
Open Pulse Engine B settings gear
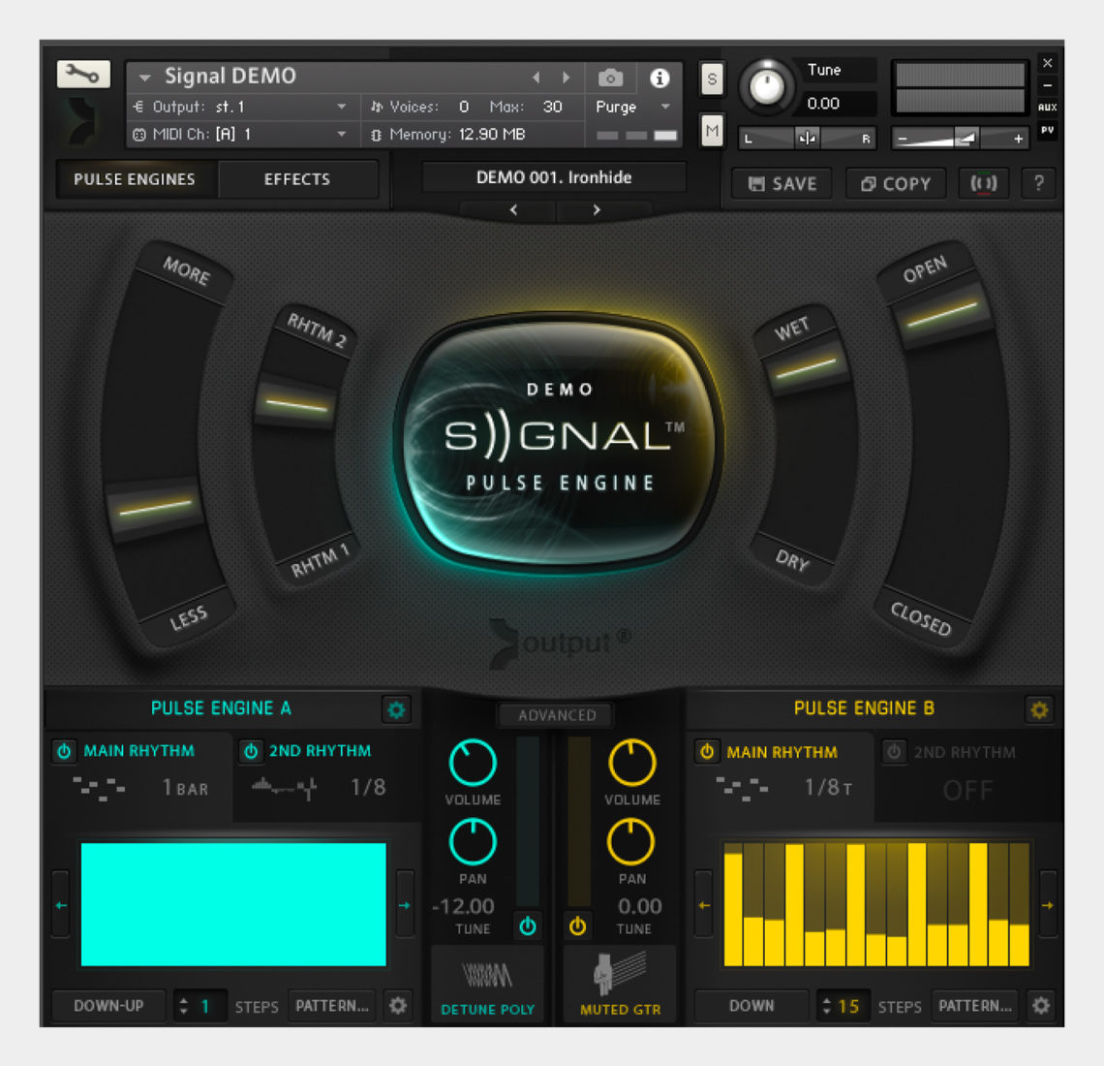pos(1040,709)
